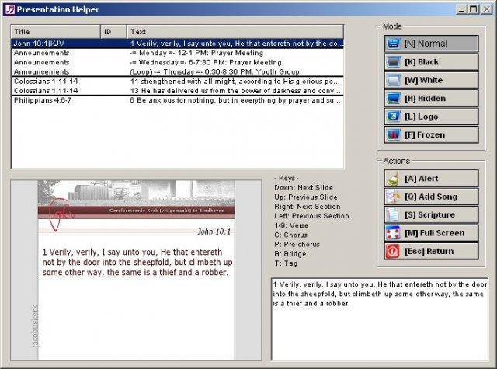Select Announcements row for Monday Prayer Meeting
Image resolution: width=497 pixels, height=369 pixels.
177,53
